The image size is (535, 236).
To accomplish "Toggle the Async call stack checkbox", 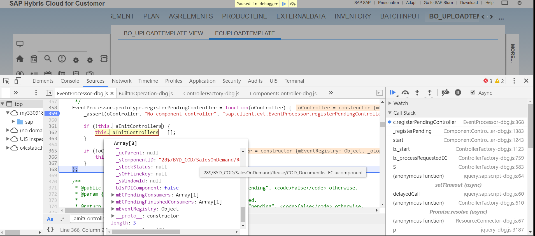I will point(473,92).
